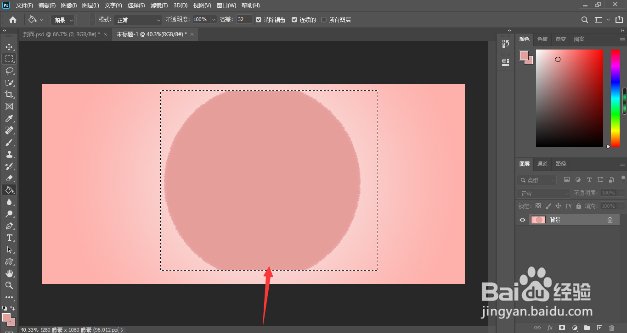627x333 pixels.
Task: Switch to the 封面.psd document tab
Action: [61, 34]
